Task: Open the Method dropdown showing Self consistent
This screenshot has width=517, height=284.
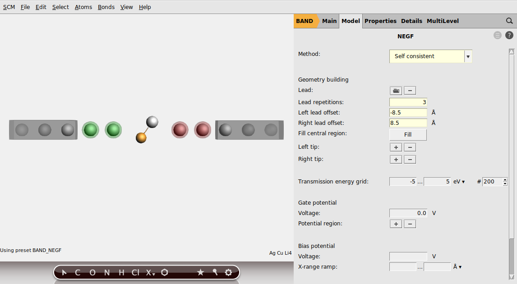Action: [468, 56]
